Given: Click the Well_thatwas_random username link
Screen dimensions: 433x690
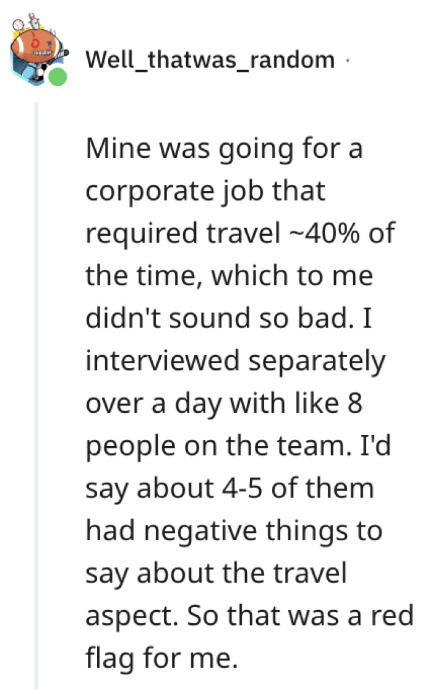Looking at the screenshot, I should [210, 59].
